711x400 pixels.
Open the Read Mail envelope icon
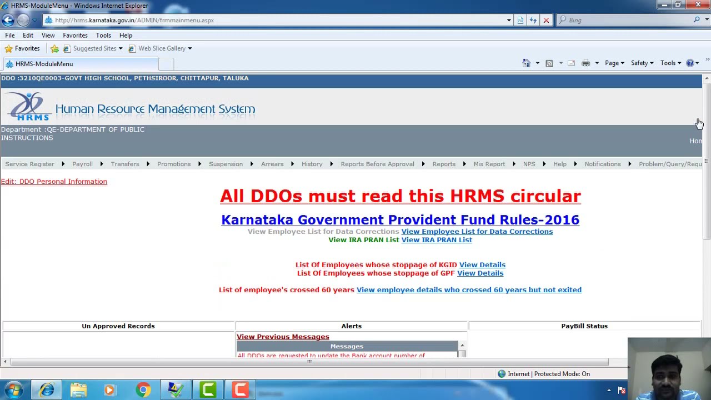point(571,63)
